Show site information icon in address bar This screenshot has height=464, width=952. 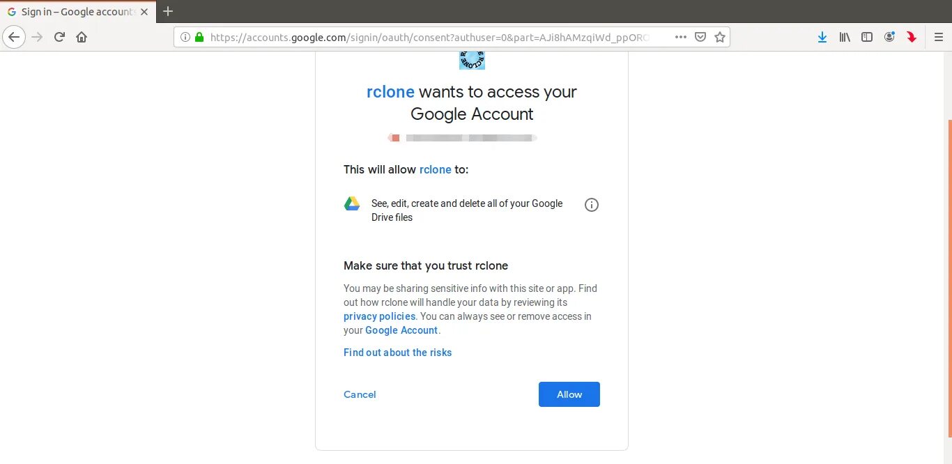185,37
